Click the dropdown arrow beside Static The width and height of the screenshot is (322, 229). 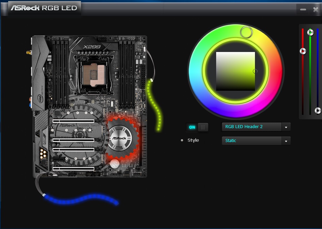286,141
